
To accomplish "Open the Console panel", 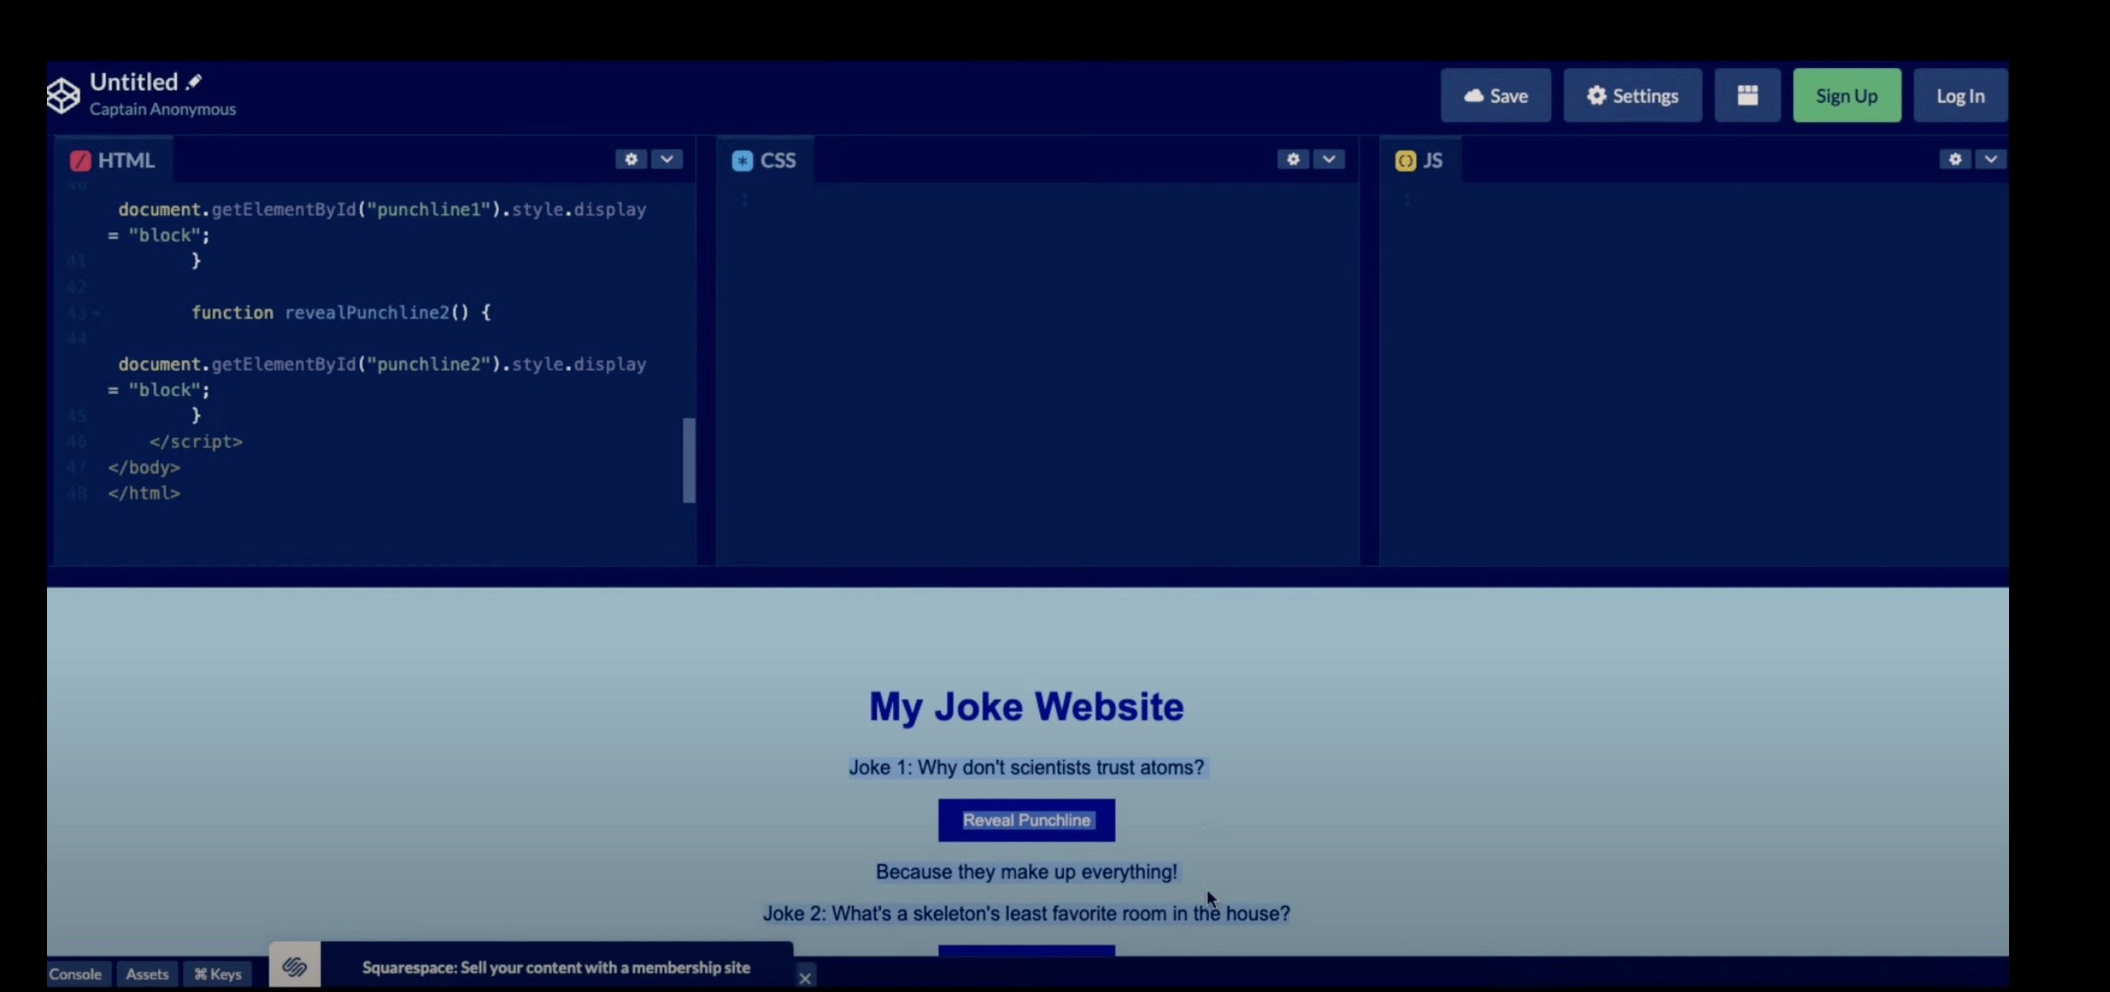I will (75, 974).
